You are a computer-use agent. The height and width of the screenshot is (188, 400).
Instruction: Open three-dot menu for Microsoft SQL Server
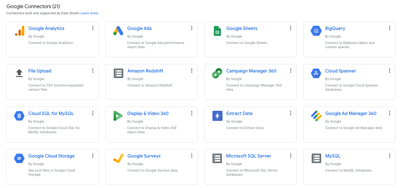pos(291,156)
